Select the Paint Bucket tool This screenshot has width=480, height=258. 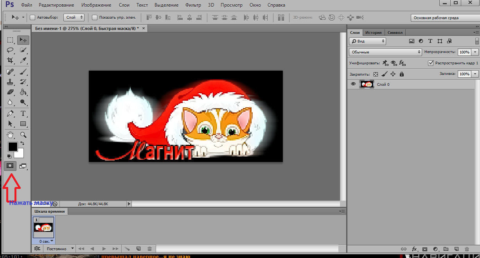[x=23, y=92]
